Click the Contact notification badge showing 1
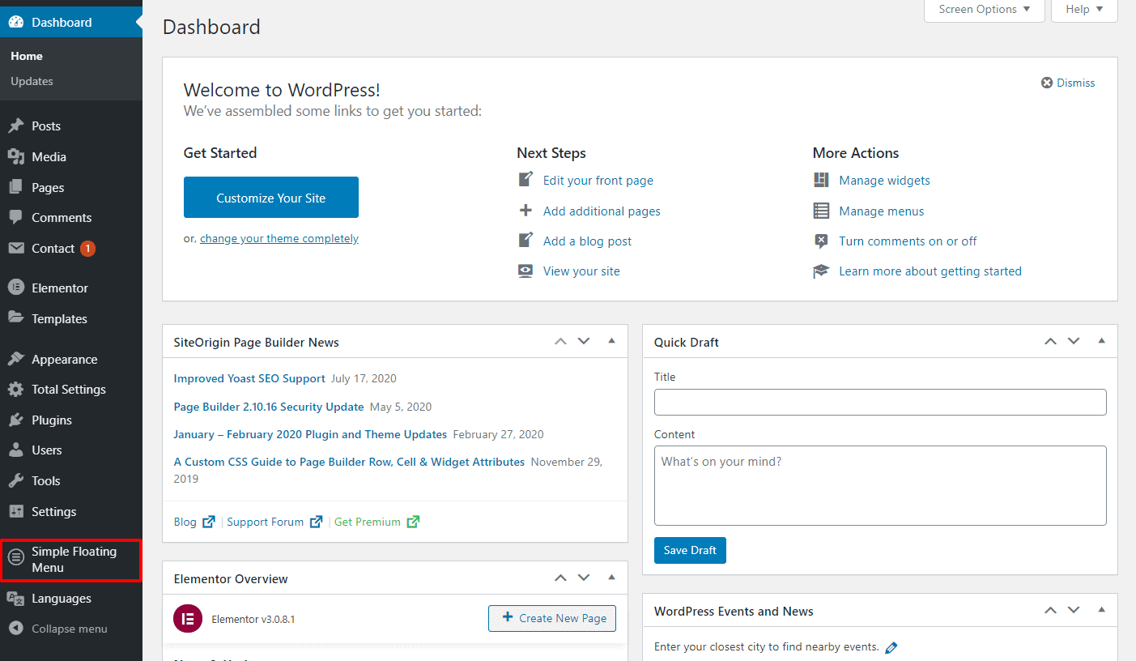Viewport: 1136px width, 661px height. click(x=87, y=249)
